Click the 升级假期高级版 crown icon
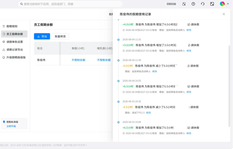The width and height of the screenshot is (233, 149). [x=4, y=57]
